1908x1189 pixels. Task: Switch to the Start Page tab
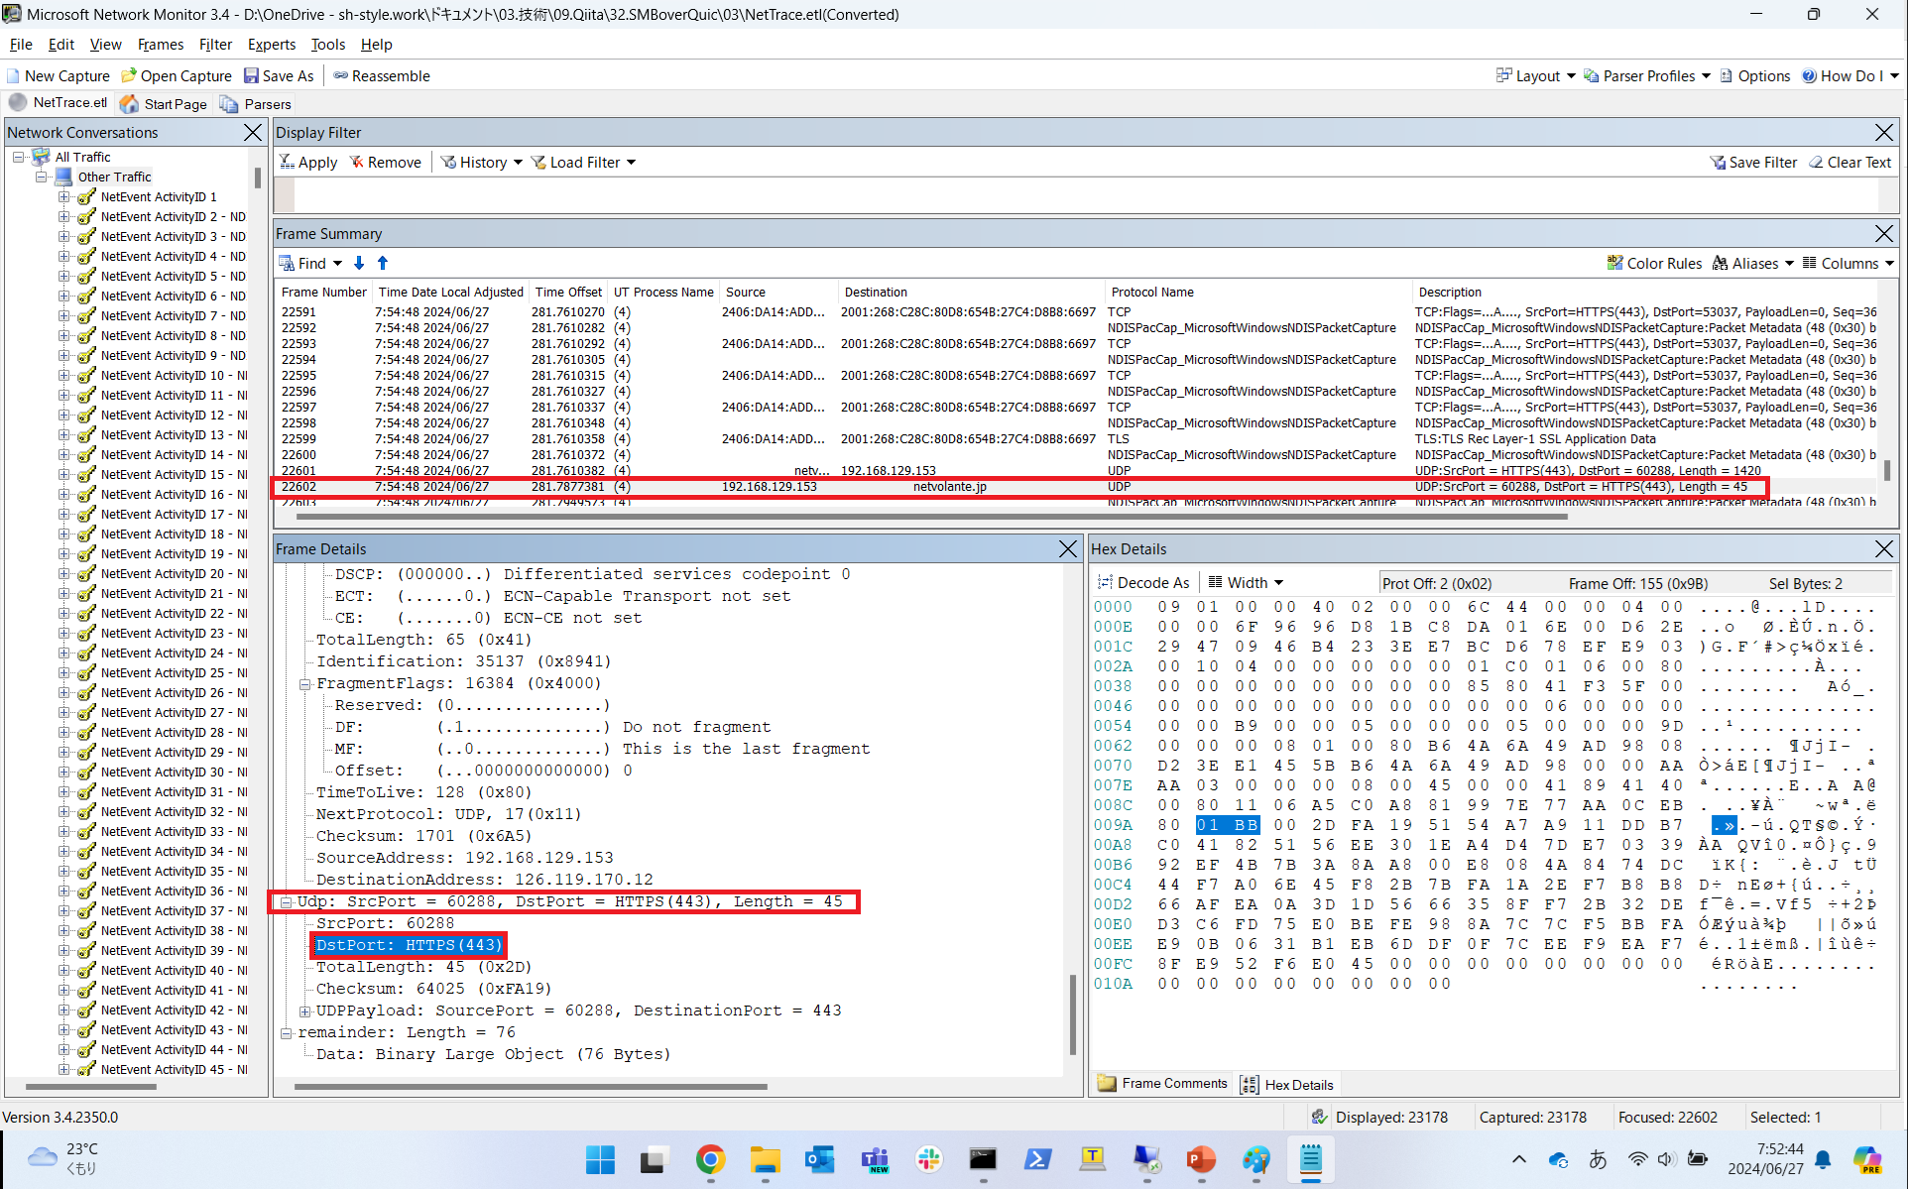click(164, 103)
